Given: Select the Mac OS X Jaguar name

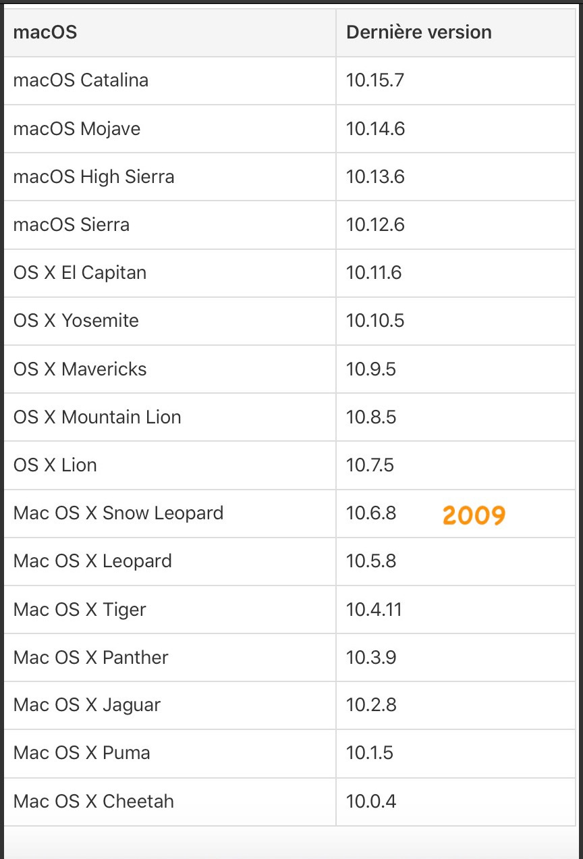Looking at the screenshot, I should tap(87, 706).
